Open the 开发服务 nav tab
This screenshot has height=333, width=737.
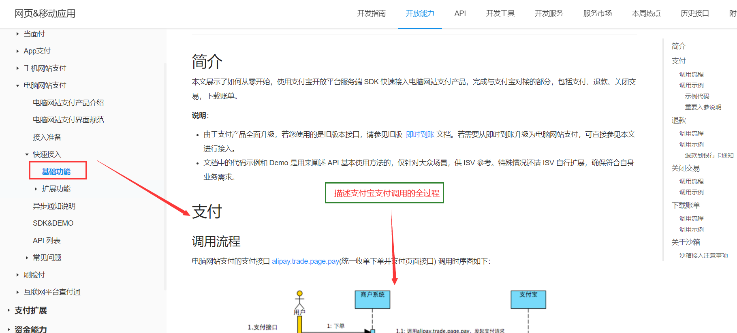(549, 13)
